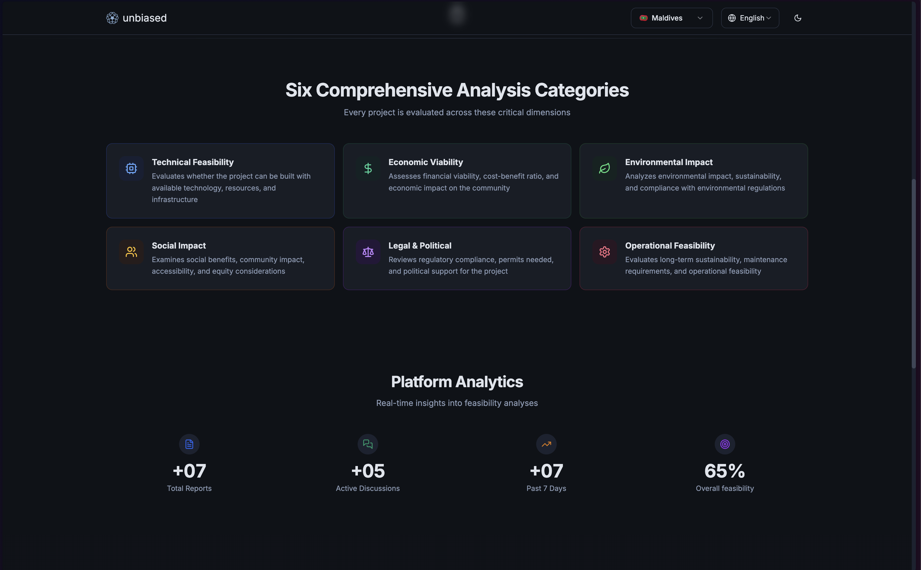Click the Total Reports document icon
The width and height of the screenshot is (921, 570).
click(x=189, y=444)
